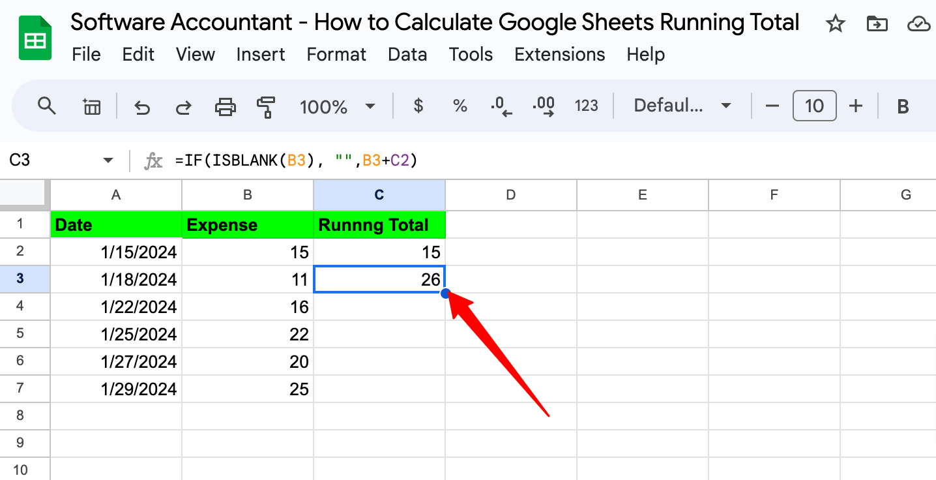936x480 pixels.
Task: Click into the formula bar
Action: tap(554, 160)
